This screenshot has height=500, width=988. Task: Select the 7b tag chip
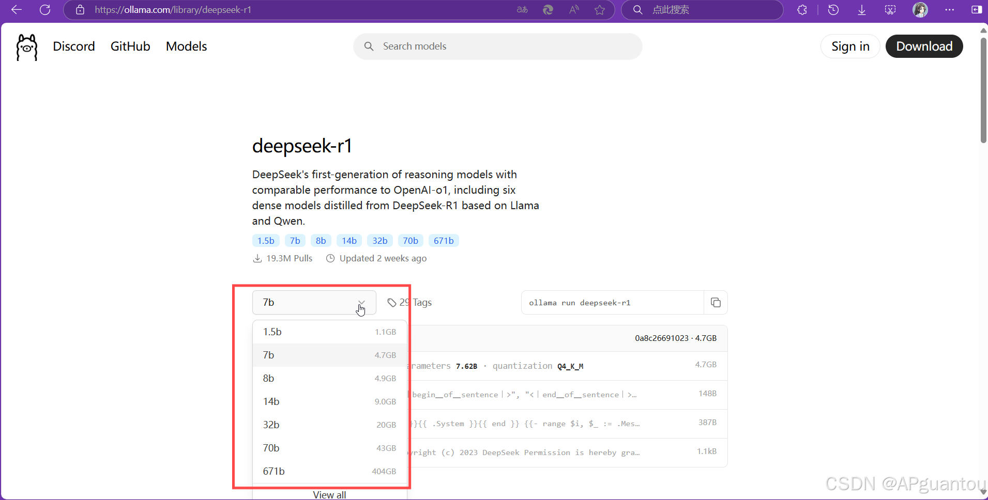click(295, 241)
